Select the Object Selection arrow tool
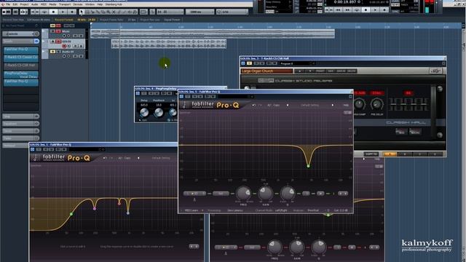 (x=82, y=12)
